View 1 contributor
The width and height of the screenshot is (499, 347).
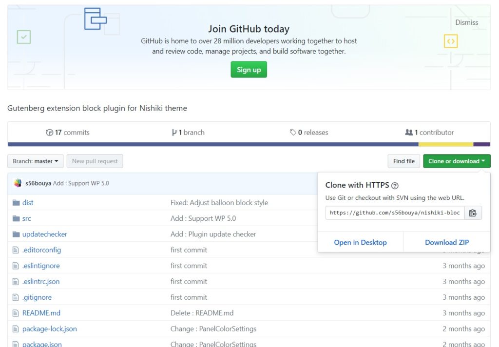coord(429,133)
